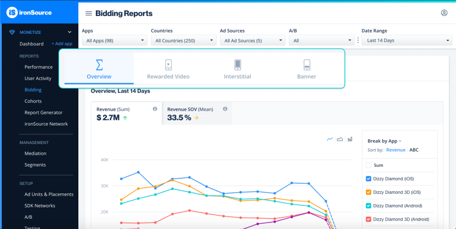The height and width of the screenshot is (229, 456).
Task: Click the 33.5 % SOV value
Action: (x=179, y=118)
